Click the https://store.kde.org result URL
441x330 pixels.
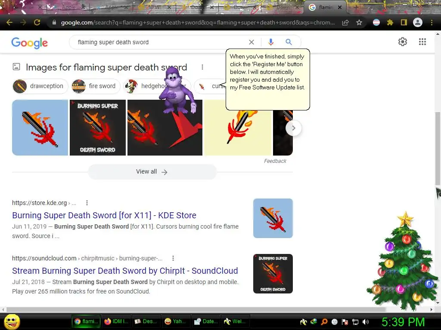tap(39, 203)
